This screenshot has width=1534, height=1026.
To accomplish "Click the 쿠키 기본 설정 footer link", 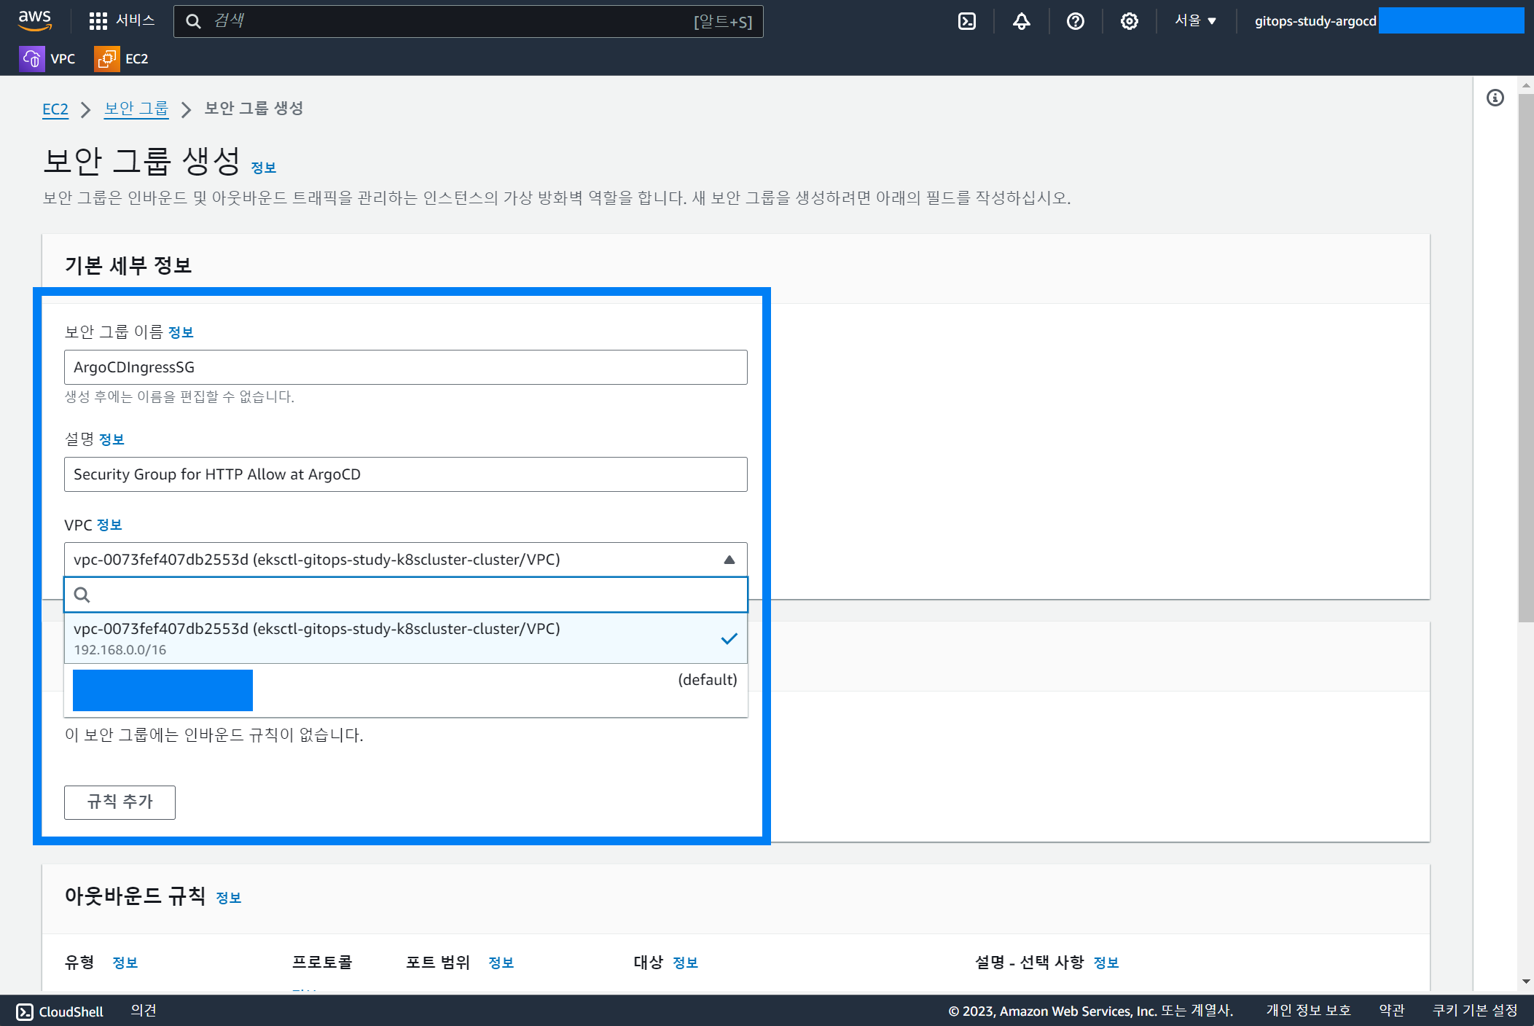I will point(1474,1011).
